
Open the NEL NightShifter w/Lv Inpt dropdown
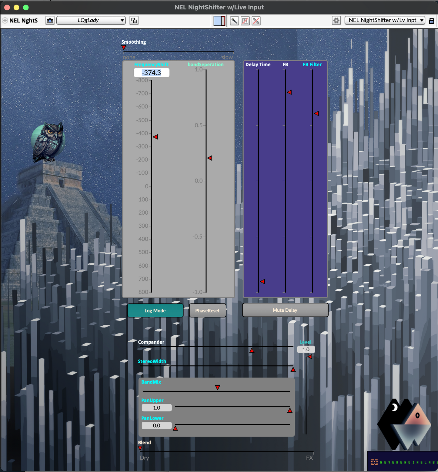[x=385, y=20]
